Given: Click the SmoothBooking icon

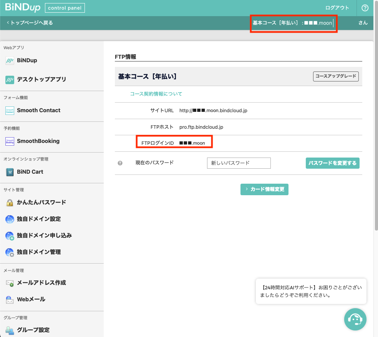Looking at the screenshot, I should [x=10, y=141].
